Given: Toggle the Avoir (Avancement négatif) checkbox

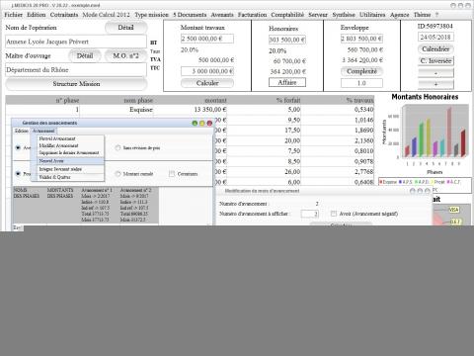Looking at the screenshot, I should click(x=334, y=214).
